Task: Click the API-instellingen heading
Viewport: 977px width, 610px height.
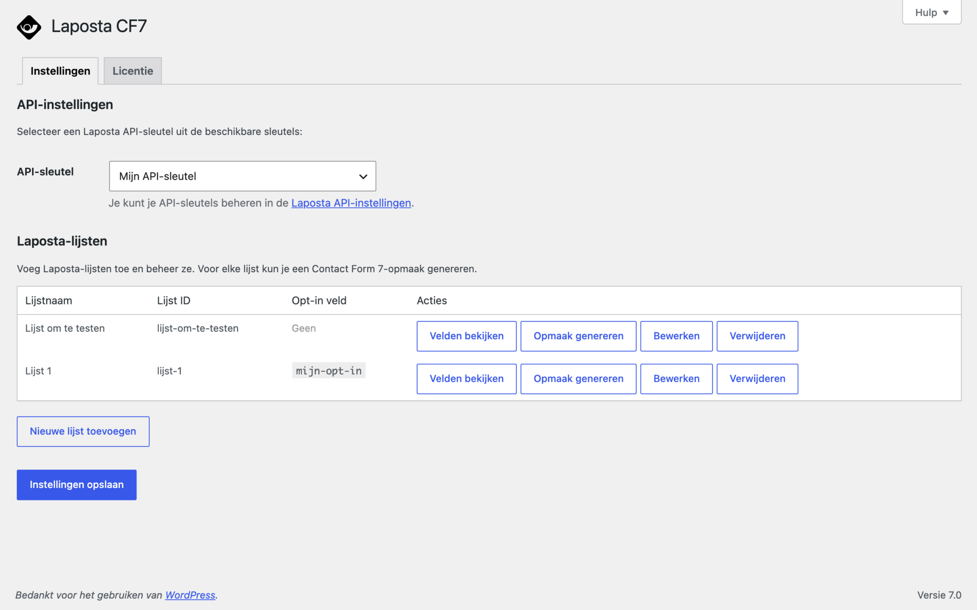Action: click(x=65, y=104)
